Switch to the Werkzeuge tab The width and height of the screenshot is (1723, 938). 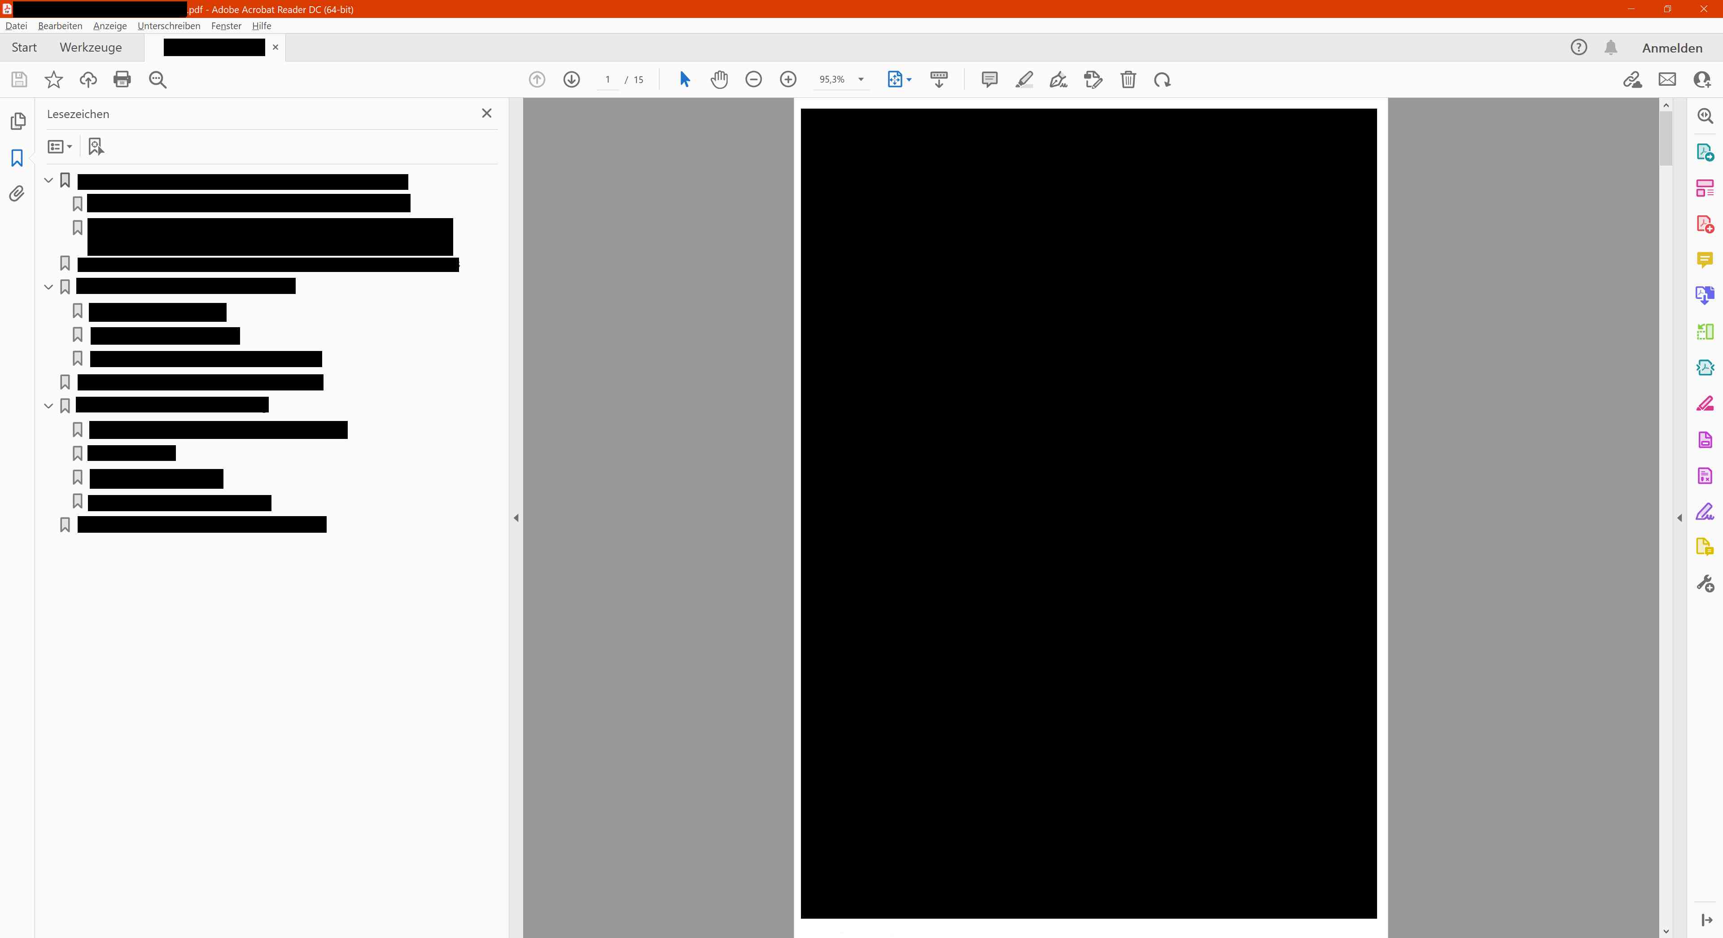point(90,48)
